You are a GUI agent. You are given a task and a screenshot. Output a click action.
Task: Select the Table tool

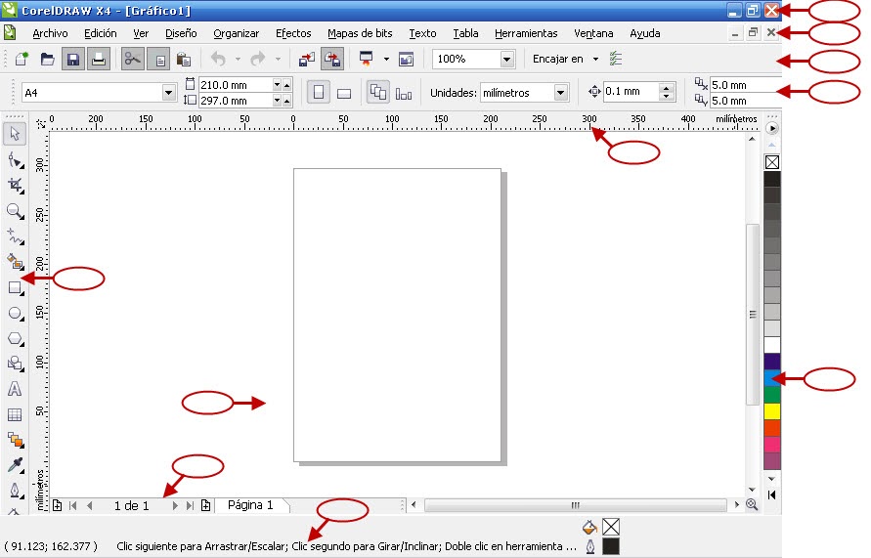click(15, 414)
